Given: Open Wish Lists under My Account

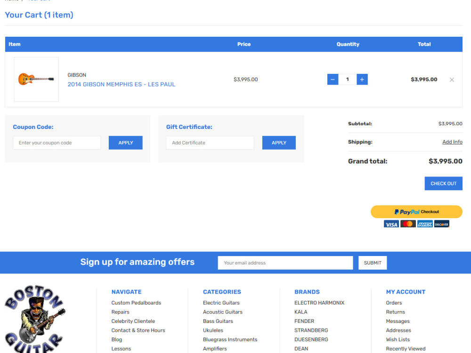Looking at the screenshot, I should (x=398, y=339).
